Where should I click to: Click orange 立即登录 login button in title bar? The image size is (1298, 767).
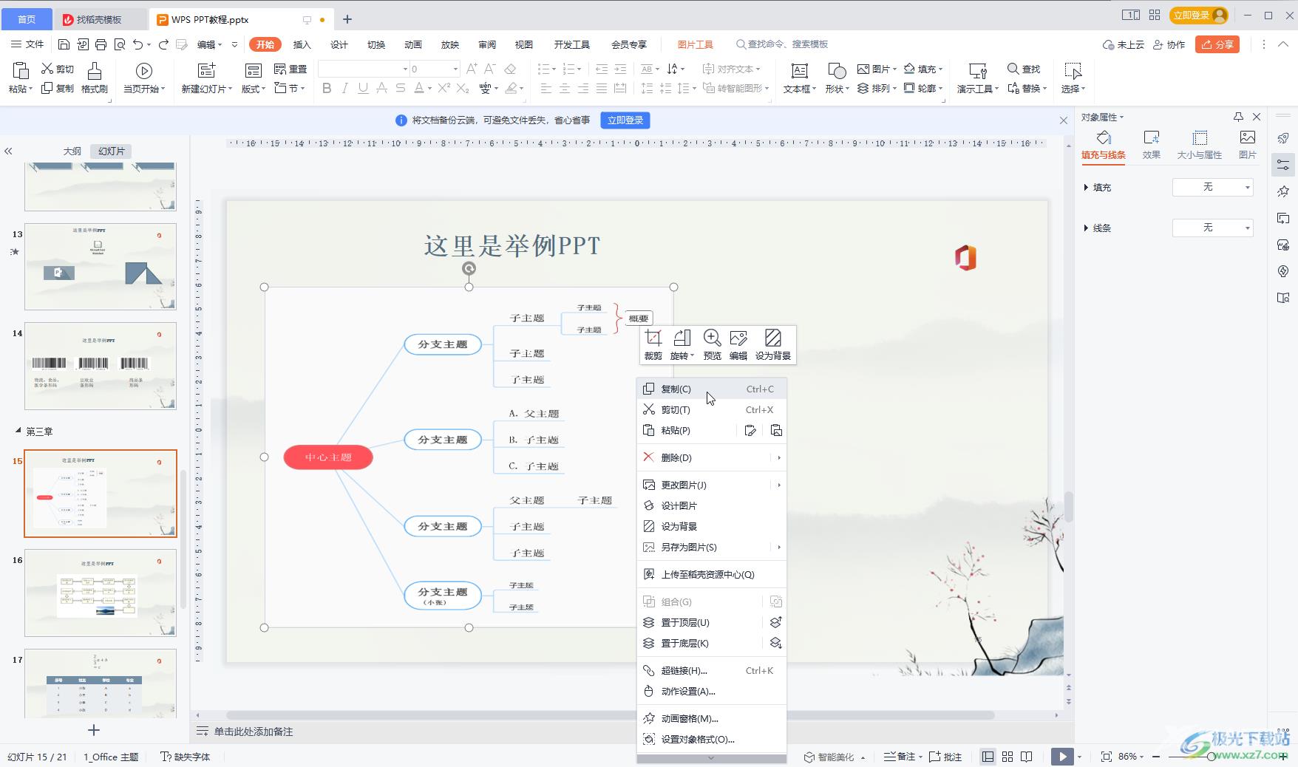point(1198,16)
